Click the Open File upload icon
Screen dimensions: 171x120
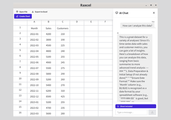pyautogui.click(x=17, y=12)
